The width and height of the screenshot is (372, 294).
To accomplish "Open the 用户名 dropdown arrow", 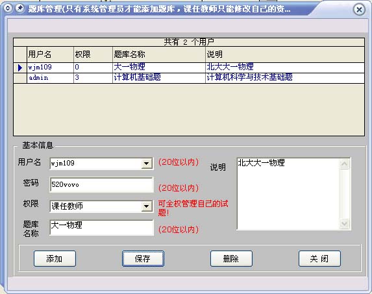I will point(147,164).
